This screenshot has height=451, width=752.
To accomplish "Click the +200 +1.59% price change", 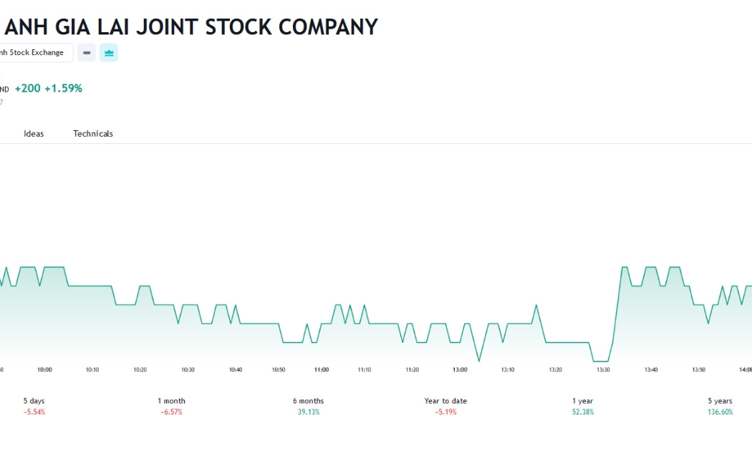I will point(49,88).
